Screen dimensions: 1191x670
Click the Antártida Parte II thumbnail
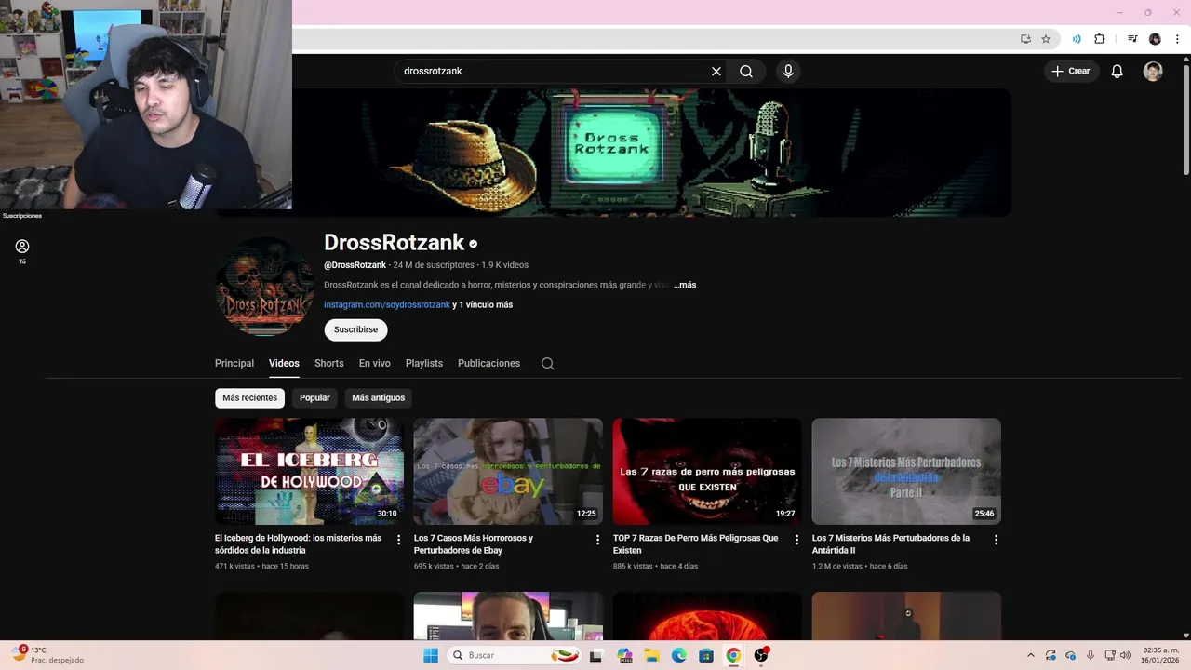tap(906, 471)
